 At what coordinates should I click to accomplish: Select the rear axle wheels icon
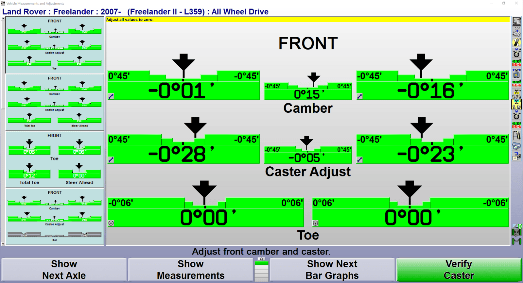[x=517, y=241]
